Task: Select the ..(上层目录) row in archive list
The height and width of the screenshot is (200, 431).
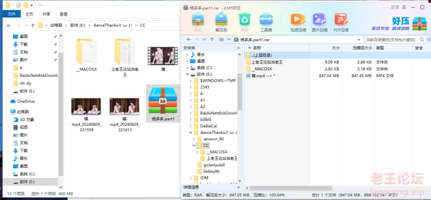Action: coord(338,55)
